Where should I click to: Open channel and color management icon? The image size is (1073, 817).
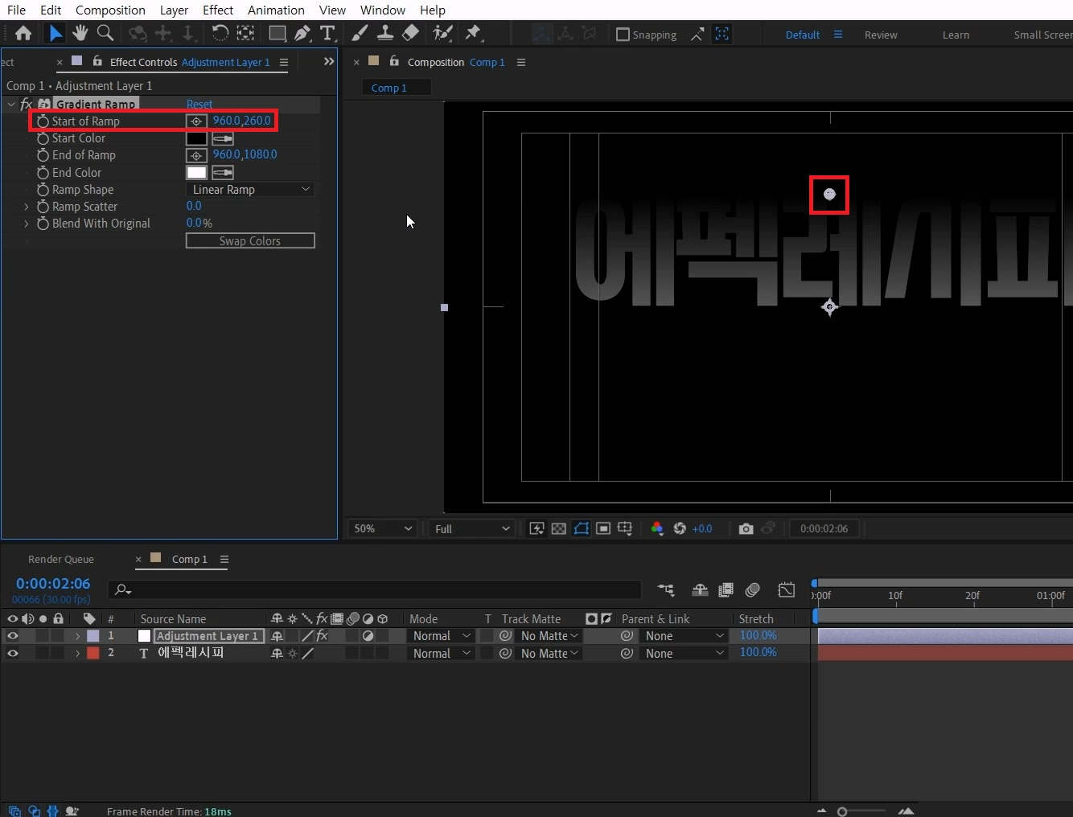657,528
